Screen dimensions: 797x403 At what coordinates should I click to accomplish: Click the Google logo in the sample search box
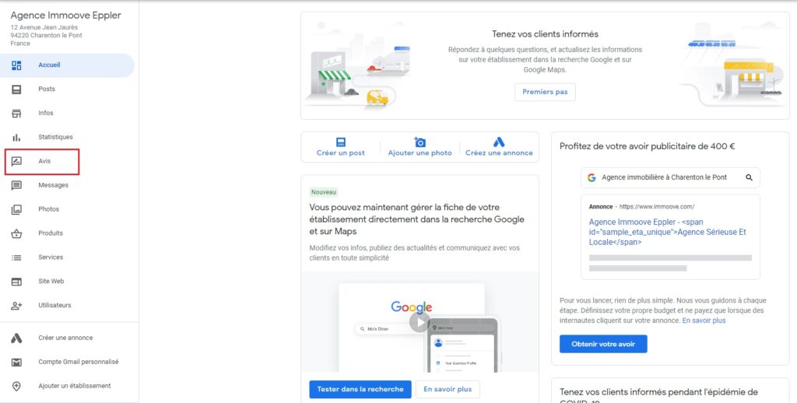[592, 178]
